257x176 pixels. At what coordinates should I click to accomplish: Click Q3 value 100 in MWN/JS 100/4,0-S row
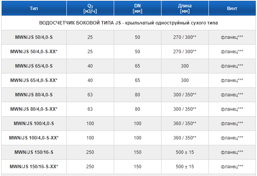click(x=90, y=124)
